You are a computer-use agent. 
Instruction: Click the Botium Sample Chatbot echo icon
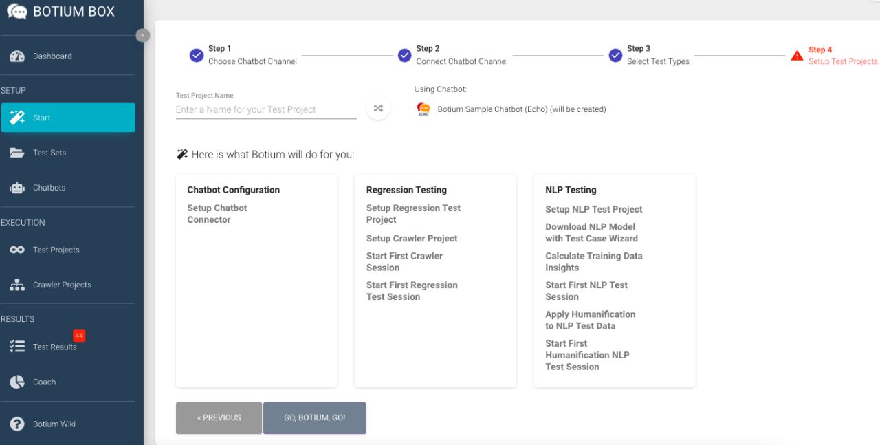[423, 109]
